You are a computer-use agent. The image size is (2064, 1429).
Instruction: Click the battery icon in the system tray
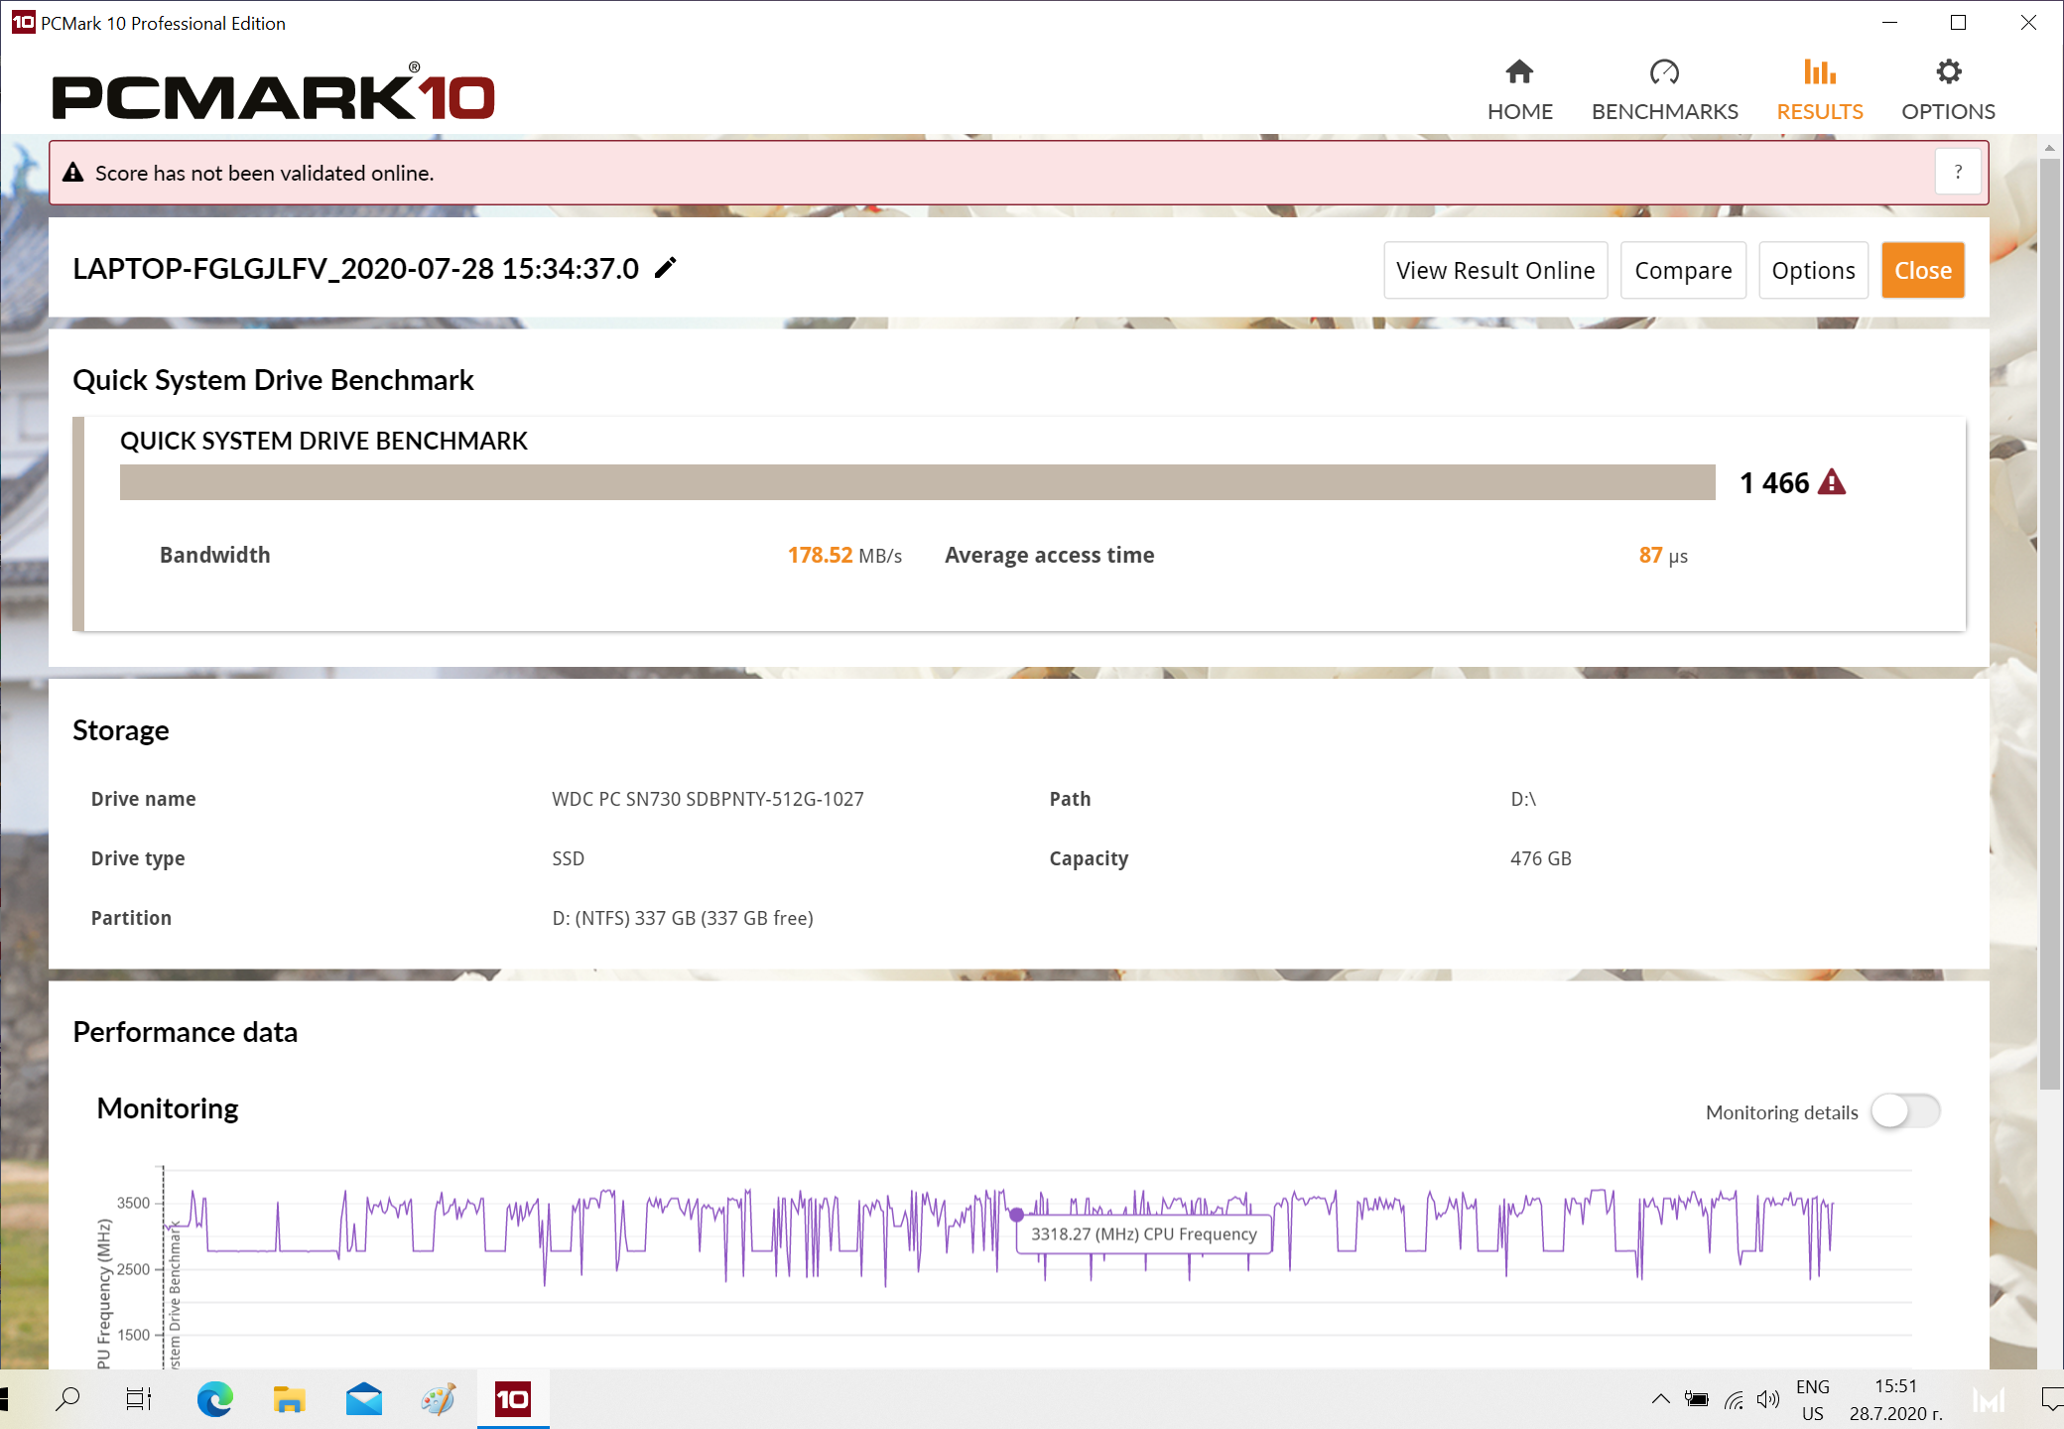tap(1697, 1399)
